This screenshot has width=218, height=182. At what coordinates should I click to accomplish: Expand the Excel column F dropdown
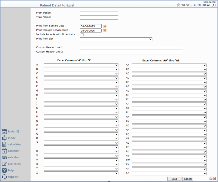(81, 87)
